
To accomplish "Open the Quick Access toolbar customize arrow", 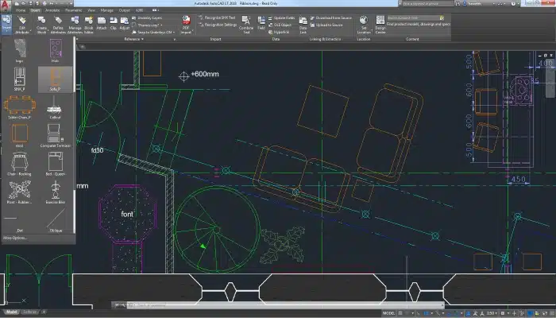I will (x=71, y=3).
